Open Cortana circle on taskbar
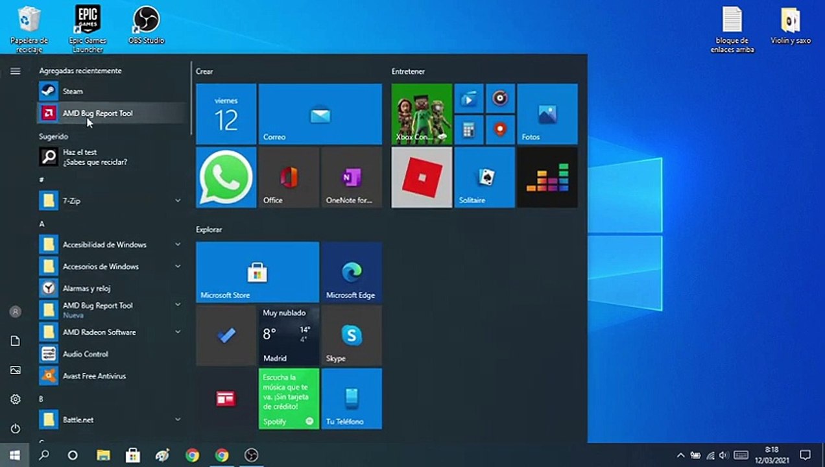This screenshot has width=825, height=467. [73, 455]
